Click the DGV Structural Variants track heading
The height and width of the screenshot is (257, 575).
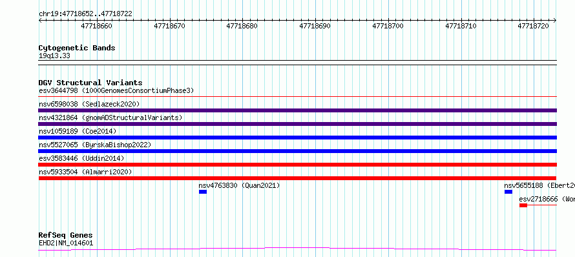90,83
